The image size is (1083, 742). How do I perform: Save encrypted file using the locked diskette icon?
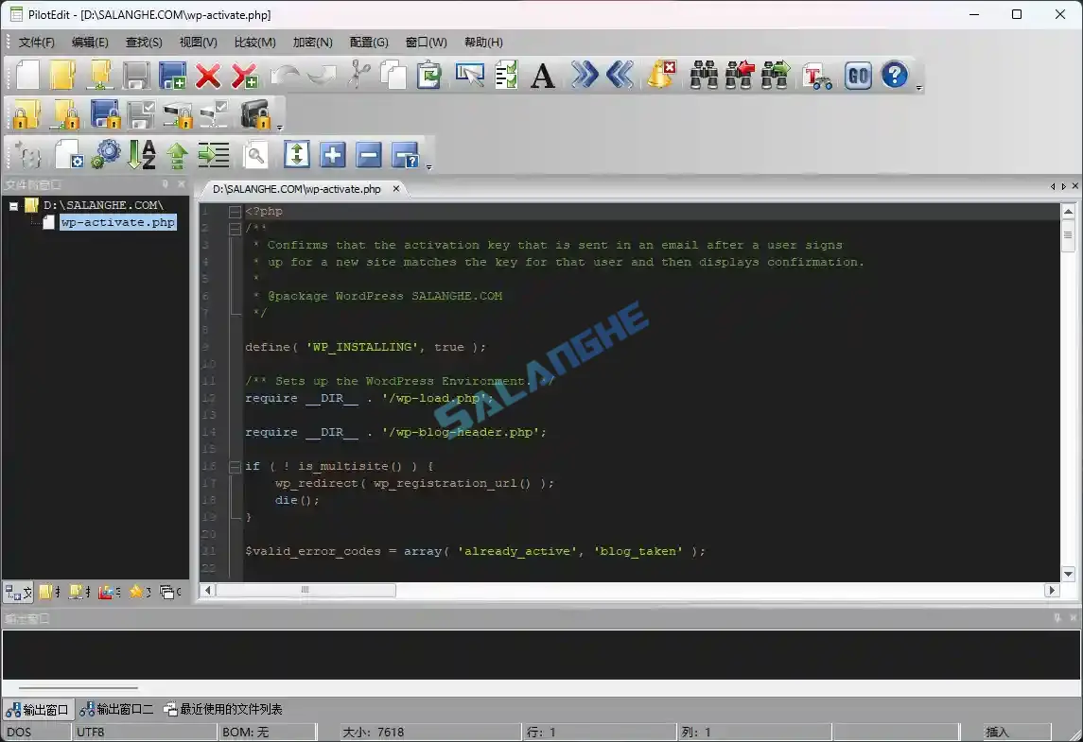(x=104, y=114)
